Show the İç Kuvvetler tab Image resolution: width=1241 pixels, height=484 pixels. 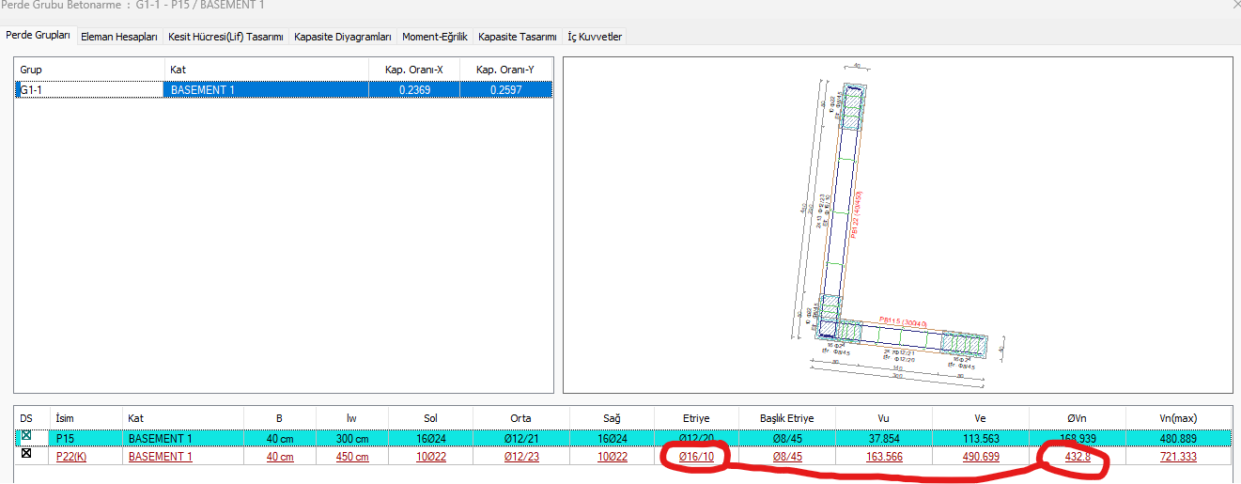pyautogui.click(x=595, y=37)
